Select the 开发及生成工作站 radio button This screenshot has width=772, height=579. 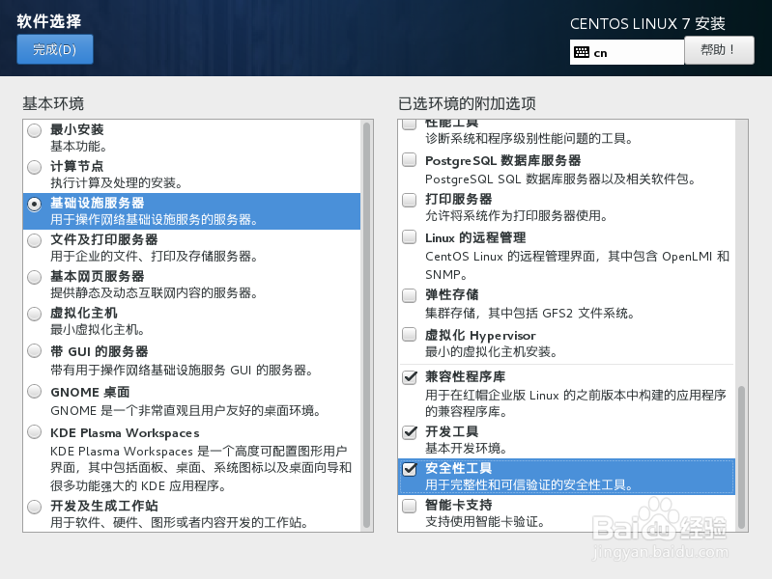[x=35, y=507]
